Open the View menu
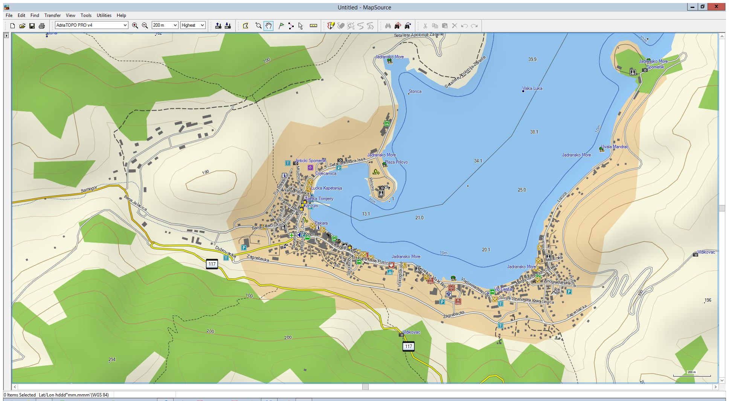The width and height of the screenshot is (729, 401). coord(70,15)
